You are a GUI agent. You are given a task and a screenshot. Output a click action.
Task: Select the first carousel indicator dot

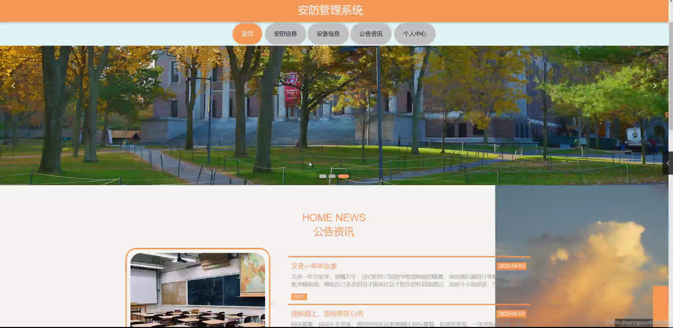point(323,176)
